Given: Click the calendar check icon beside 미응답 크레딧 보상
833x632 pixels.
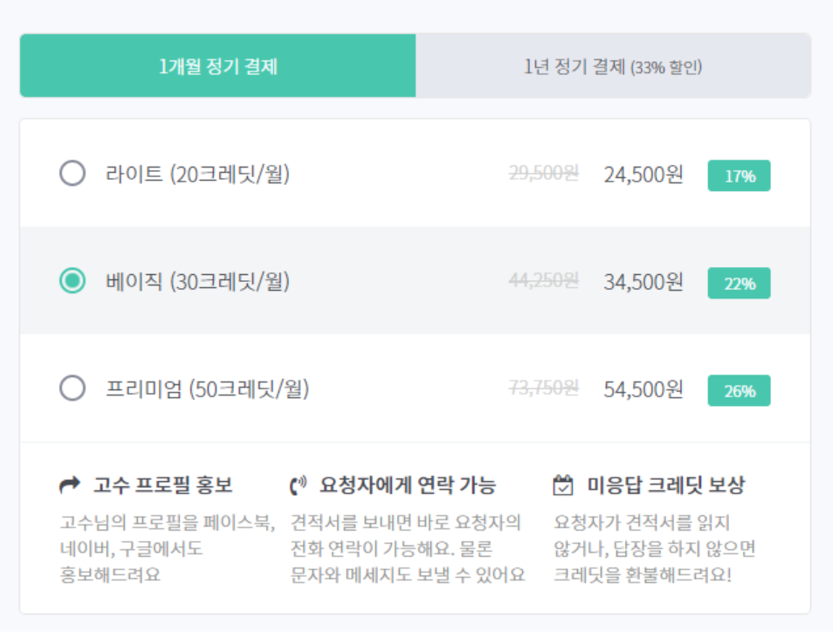Looking at the screenshot, I should [x=563, y=485].
